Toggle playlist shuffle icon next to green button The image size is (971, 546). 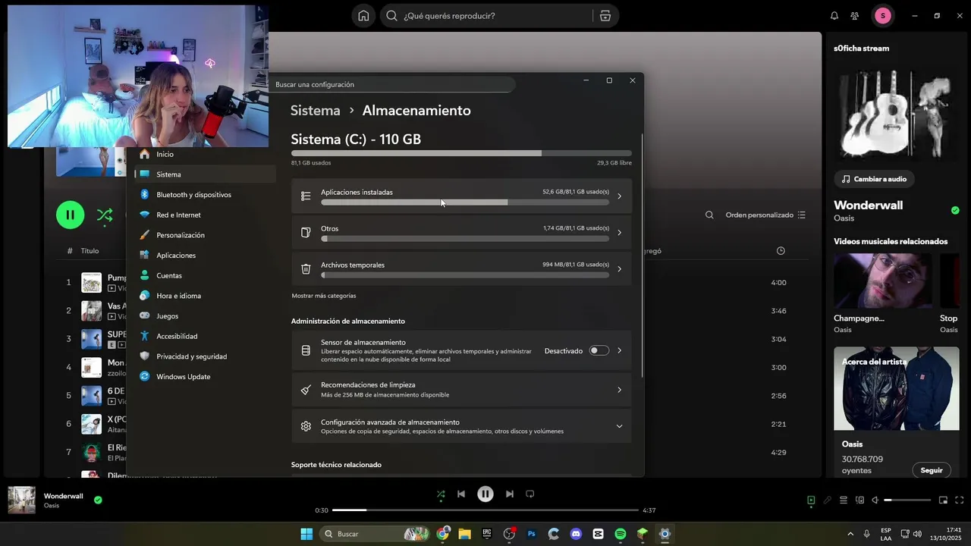pos(105,215)
